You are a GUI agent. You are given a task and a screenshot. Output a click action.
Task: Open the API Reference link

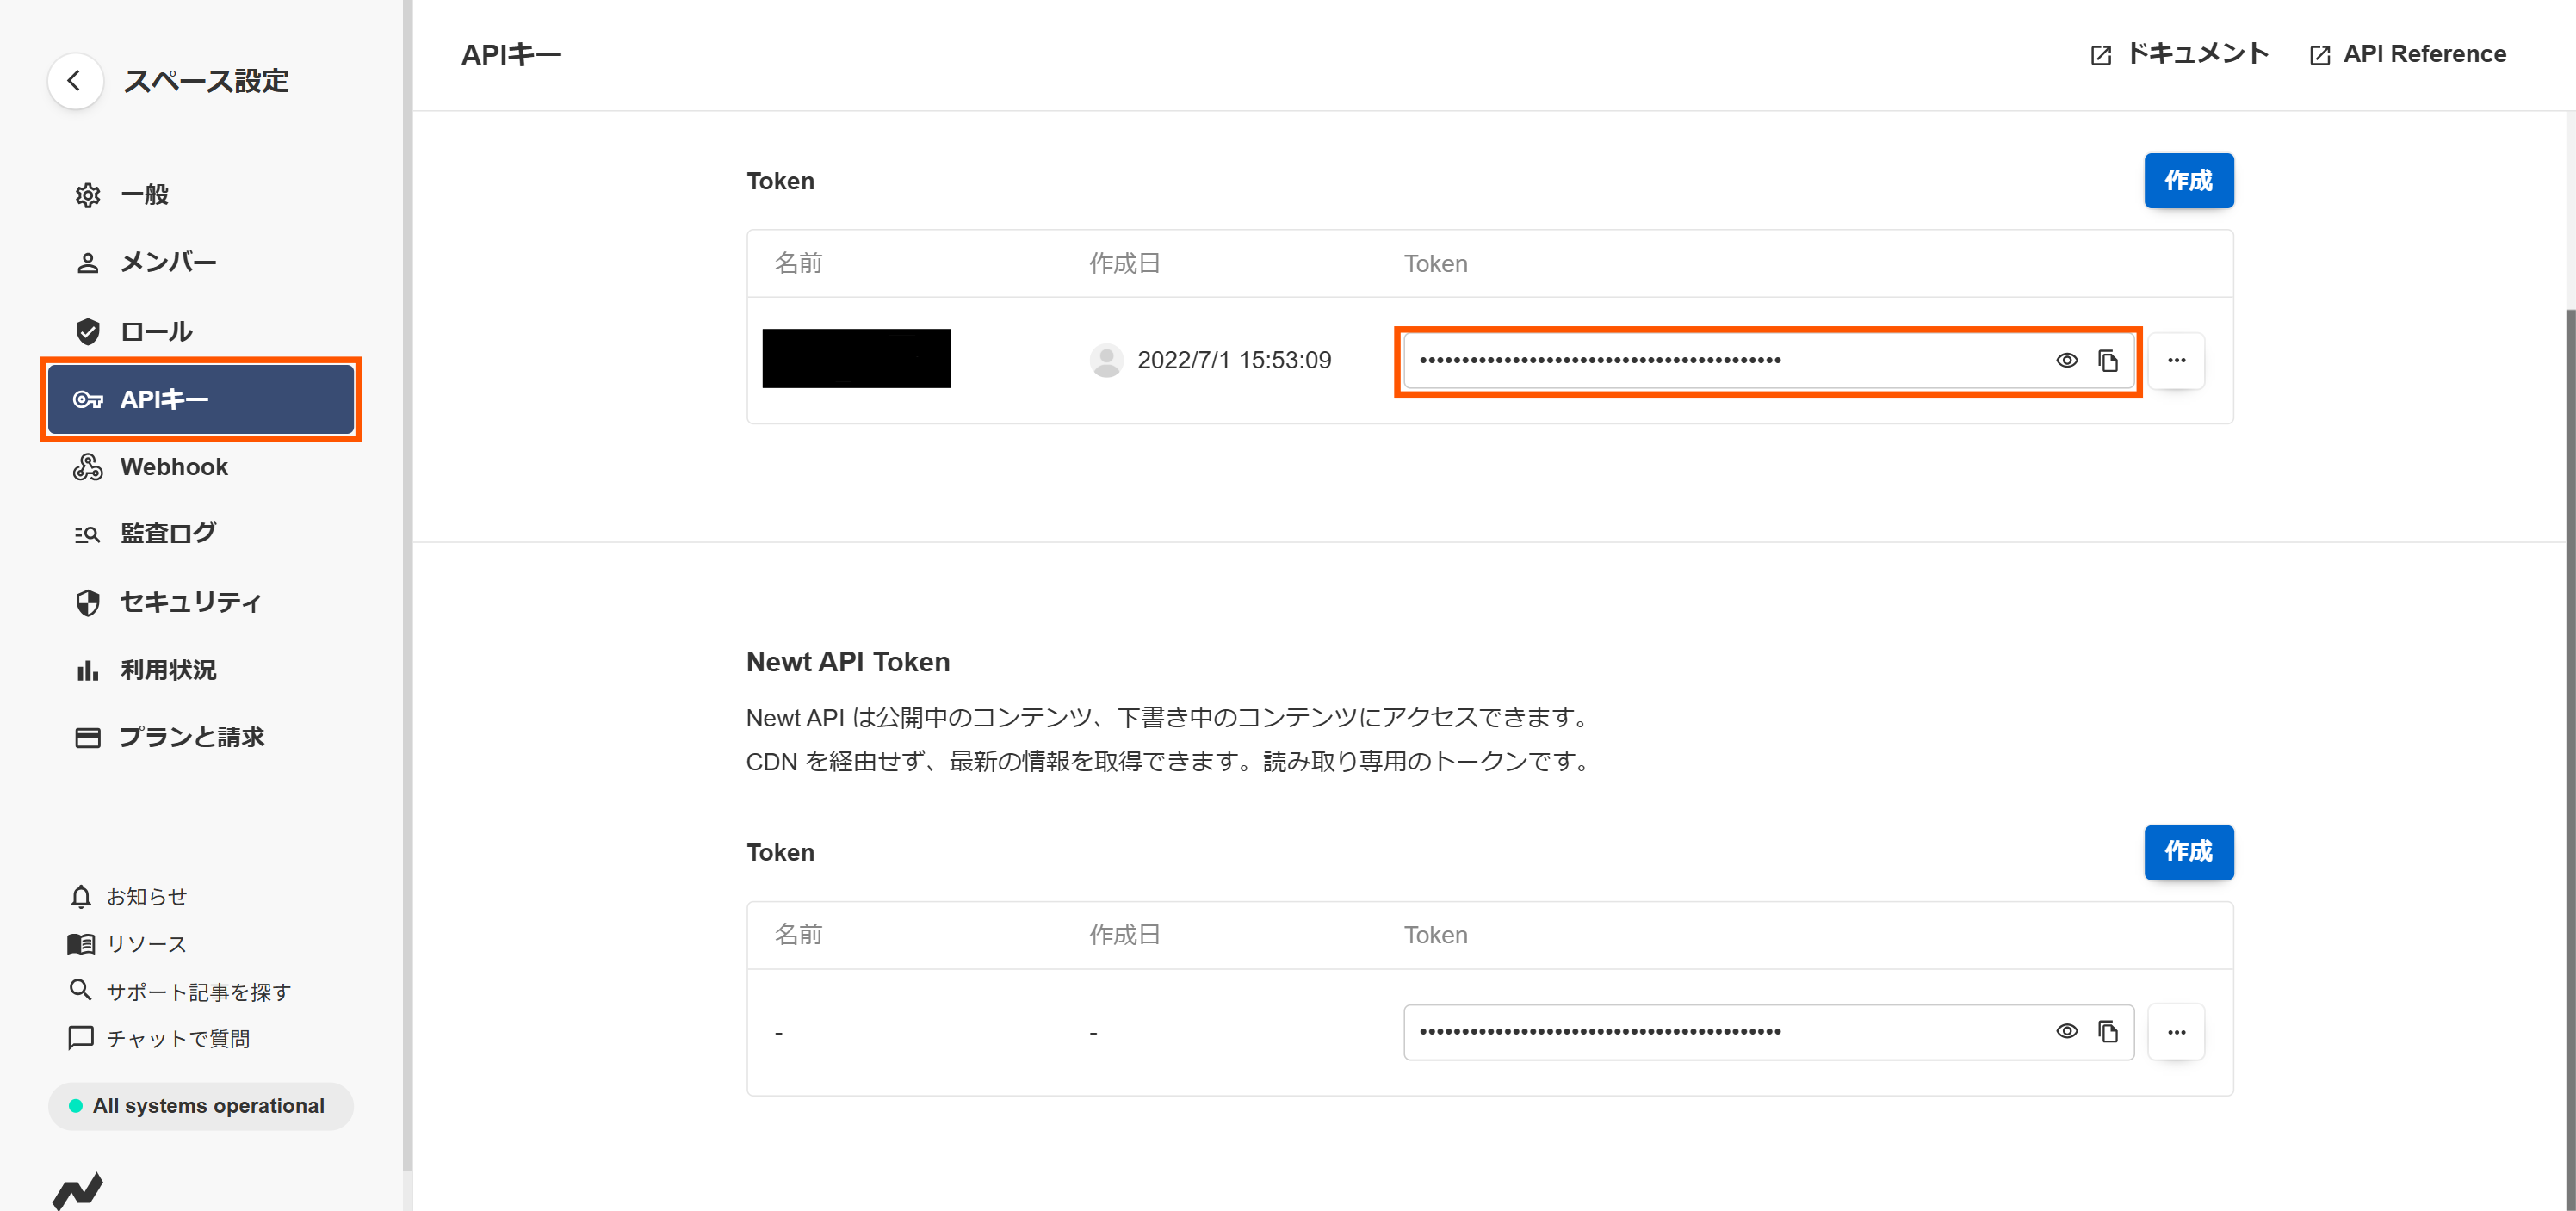click(x=2409, y=54)
